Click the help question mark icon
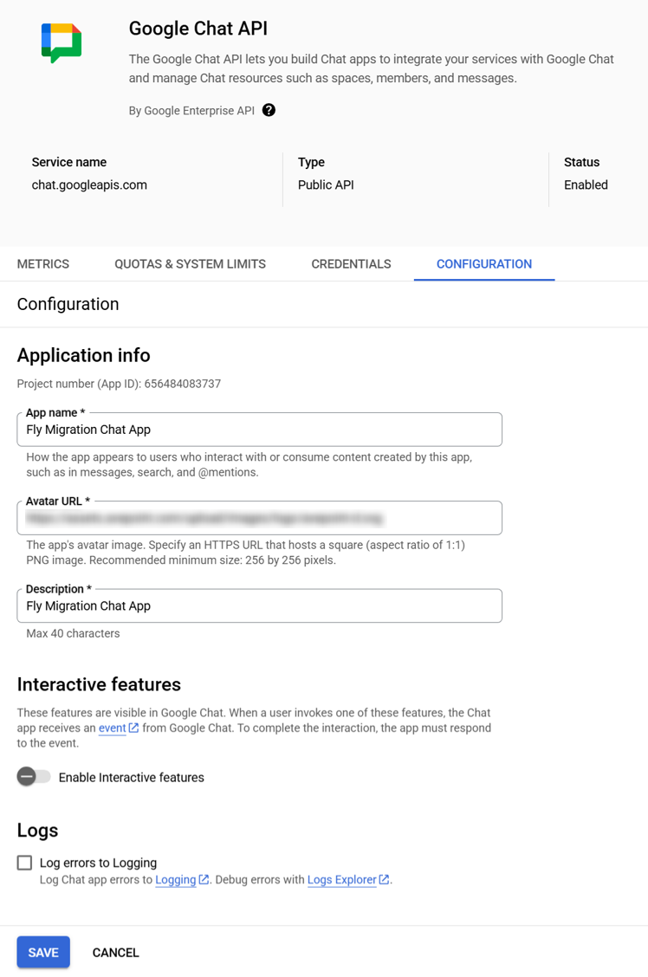The width and height of the screenshot is (648, 977). click(269, 110)
